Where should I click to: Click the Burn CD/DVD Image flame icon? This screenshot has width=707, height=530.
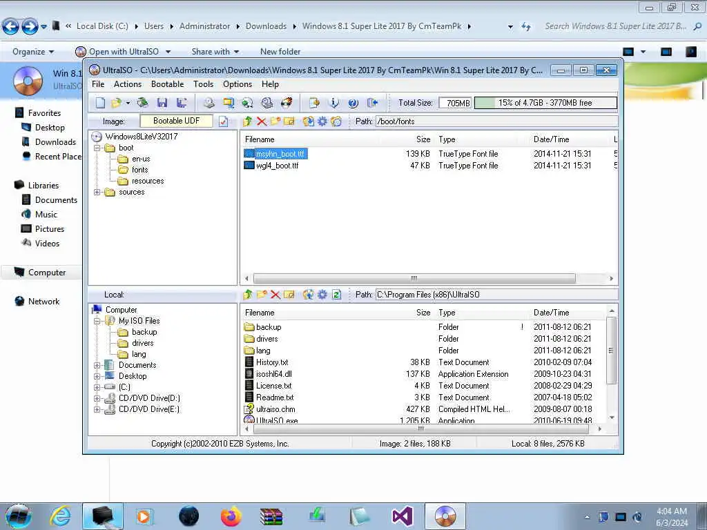(x=287, y=103)
